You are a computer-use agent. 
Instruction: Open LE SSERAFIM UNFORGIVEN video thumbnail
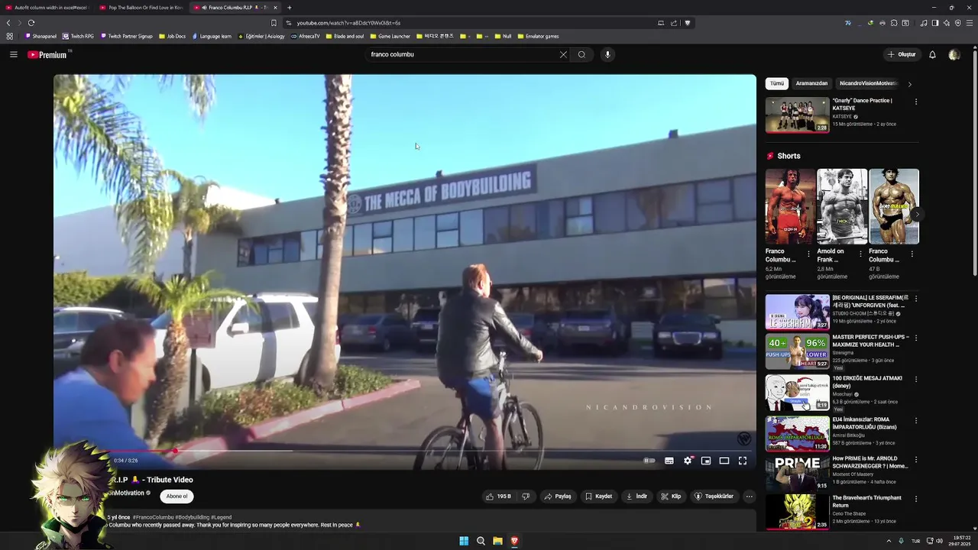click(x=797, y=312)
